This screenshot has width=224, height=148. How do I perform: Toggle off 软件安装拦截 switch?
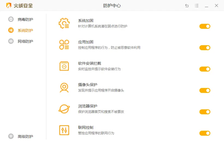(205, 69)
